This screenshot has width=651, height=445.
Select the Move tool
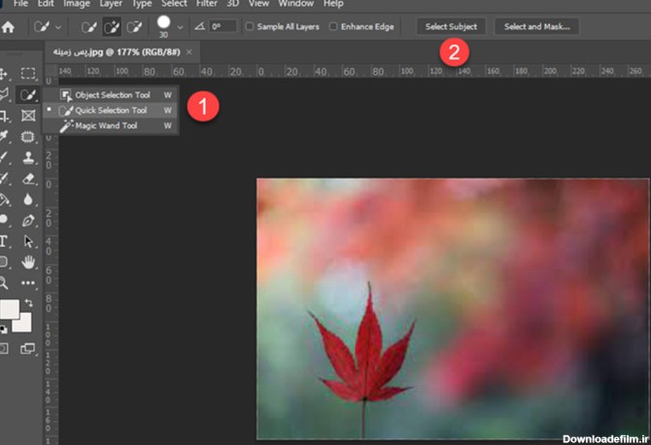(x=3, y=74)
